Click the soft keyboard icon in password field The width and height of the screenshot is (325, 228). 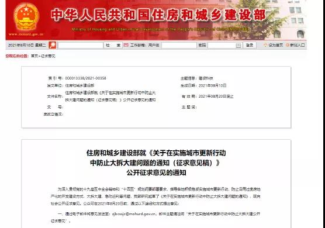click(238, 46)
